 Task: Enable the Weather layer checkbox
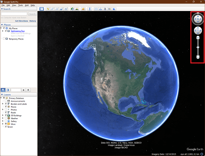[x=6, y=118]
